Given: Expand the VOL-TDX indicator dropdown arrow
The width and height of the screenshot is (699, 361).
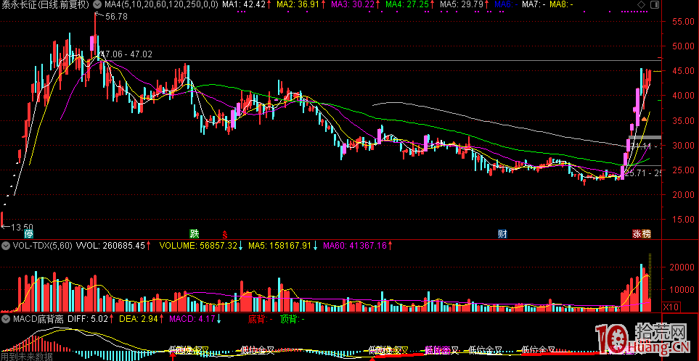Looking at the screenshot, I should click(6, 245).
